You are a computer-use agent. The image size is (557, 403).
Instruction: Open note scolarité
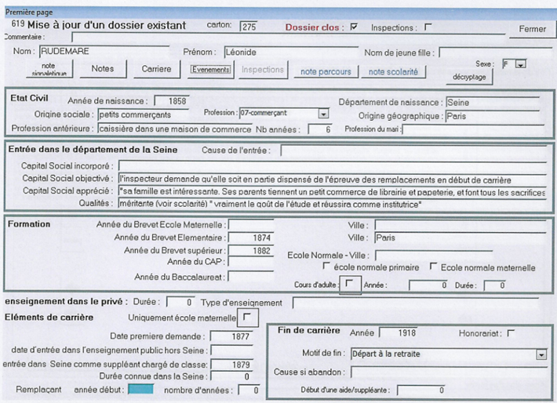tap(392, 72)
